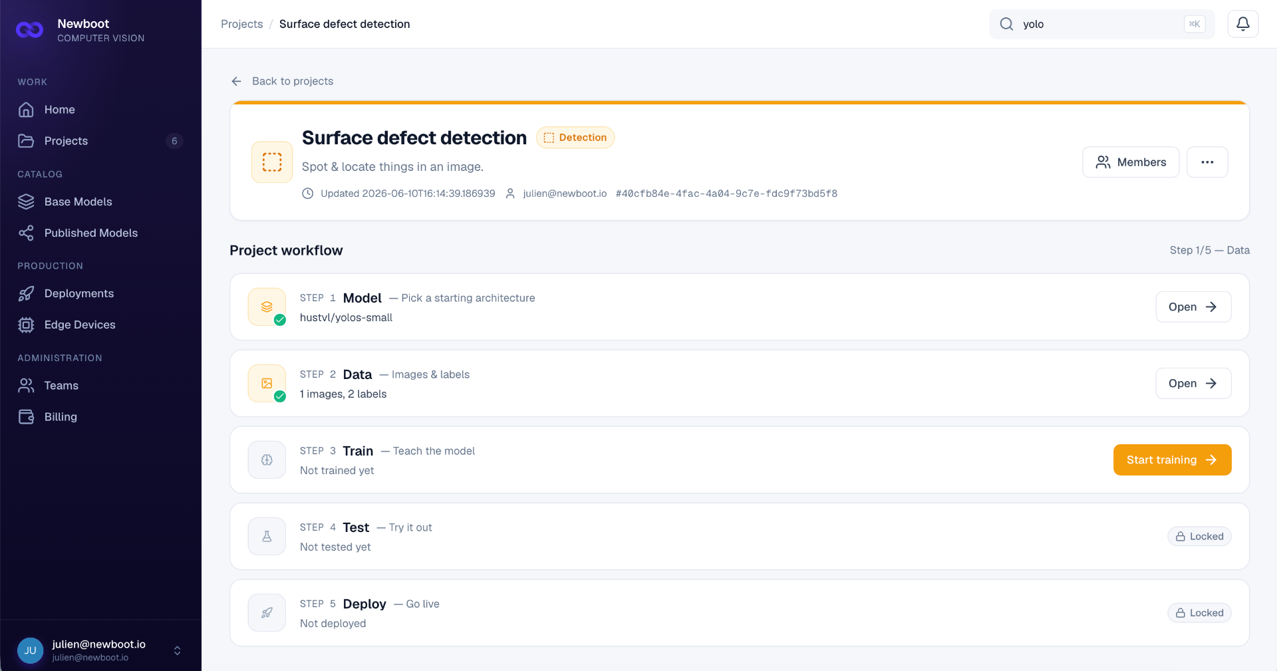Image resolution: width=1277 pixels, height=671 pixels.
Task: Click the Projects count badge 6
Action: (x=174, y=141)
